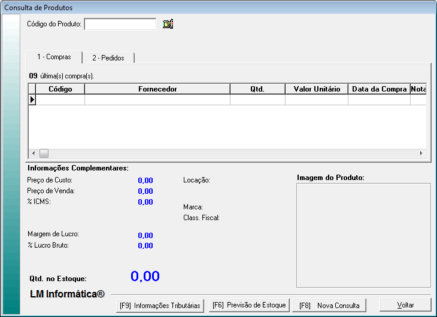The width and height of the screenshot is (437, 317).
Task: Switch to the 1 - Compras tab
Action: pos(54,57)
